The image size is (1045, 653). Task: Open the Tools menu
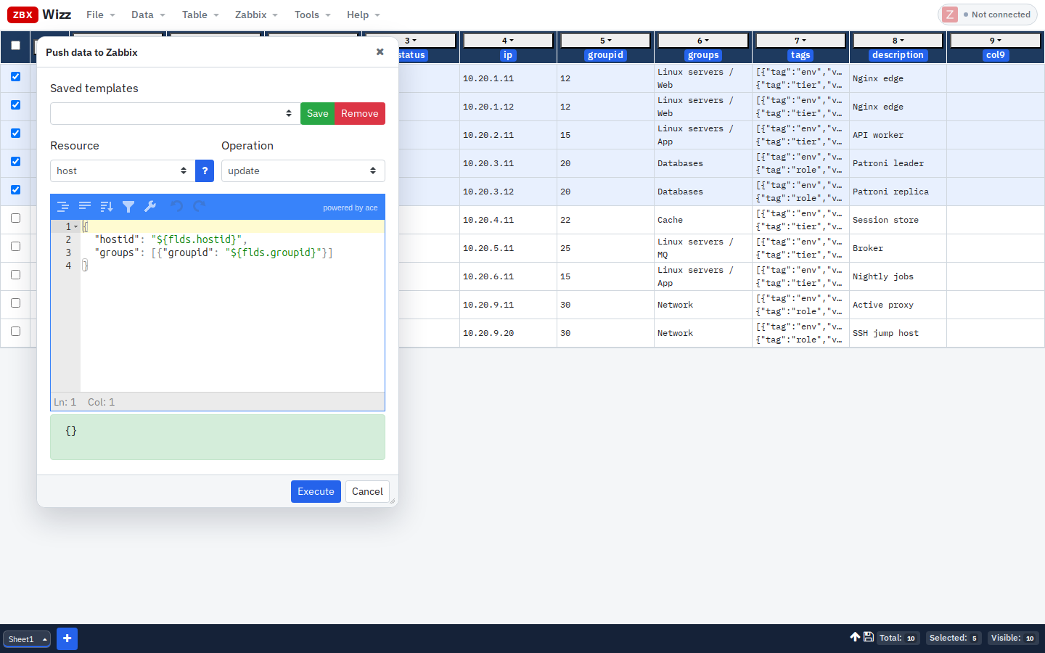coord(312,15)
